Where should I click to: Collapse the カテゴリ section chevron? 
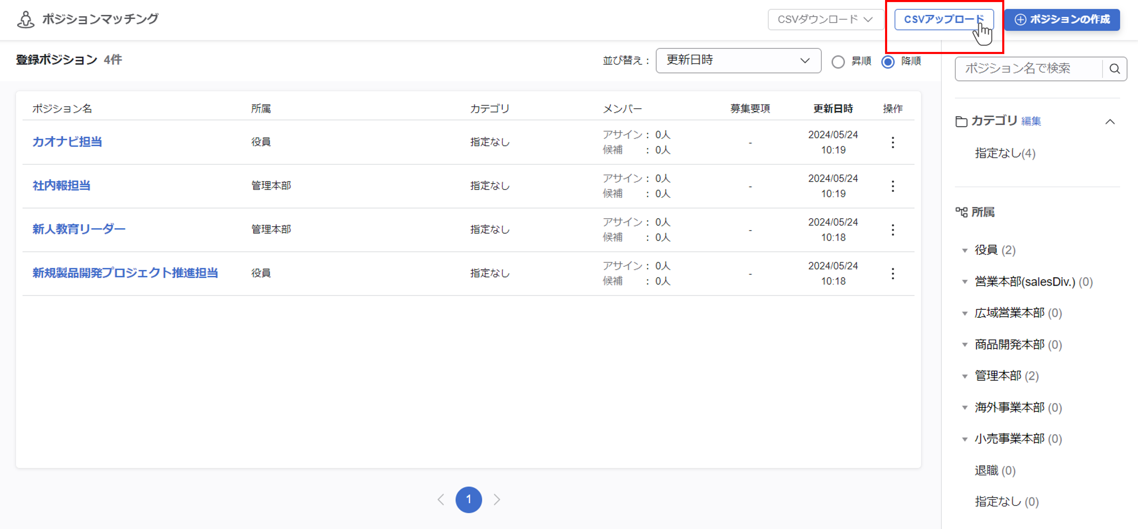[x=1110, y=122]
